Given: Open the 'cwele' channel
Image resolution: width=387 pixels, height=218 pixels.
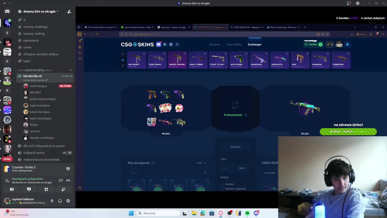Looking at the screenshot, I should coord(27,47).
